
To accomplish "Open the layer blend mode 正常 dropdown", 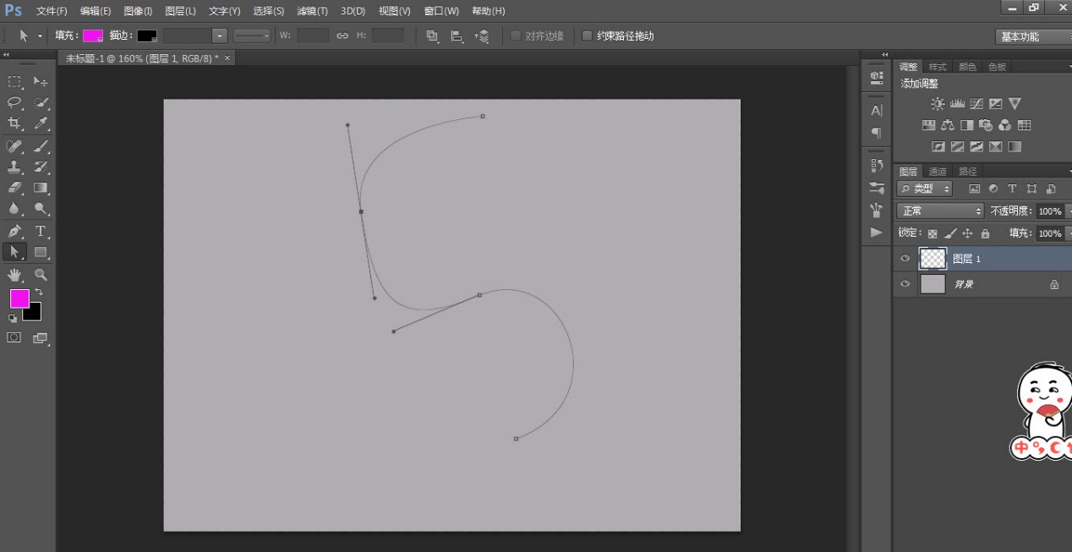I will coord(941,210).
